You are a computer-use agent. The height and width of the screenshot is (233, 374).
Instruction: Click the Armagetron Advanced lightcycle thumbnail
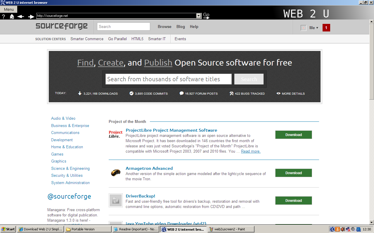click(x=115, y=172)
